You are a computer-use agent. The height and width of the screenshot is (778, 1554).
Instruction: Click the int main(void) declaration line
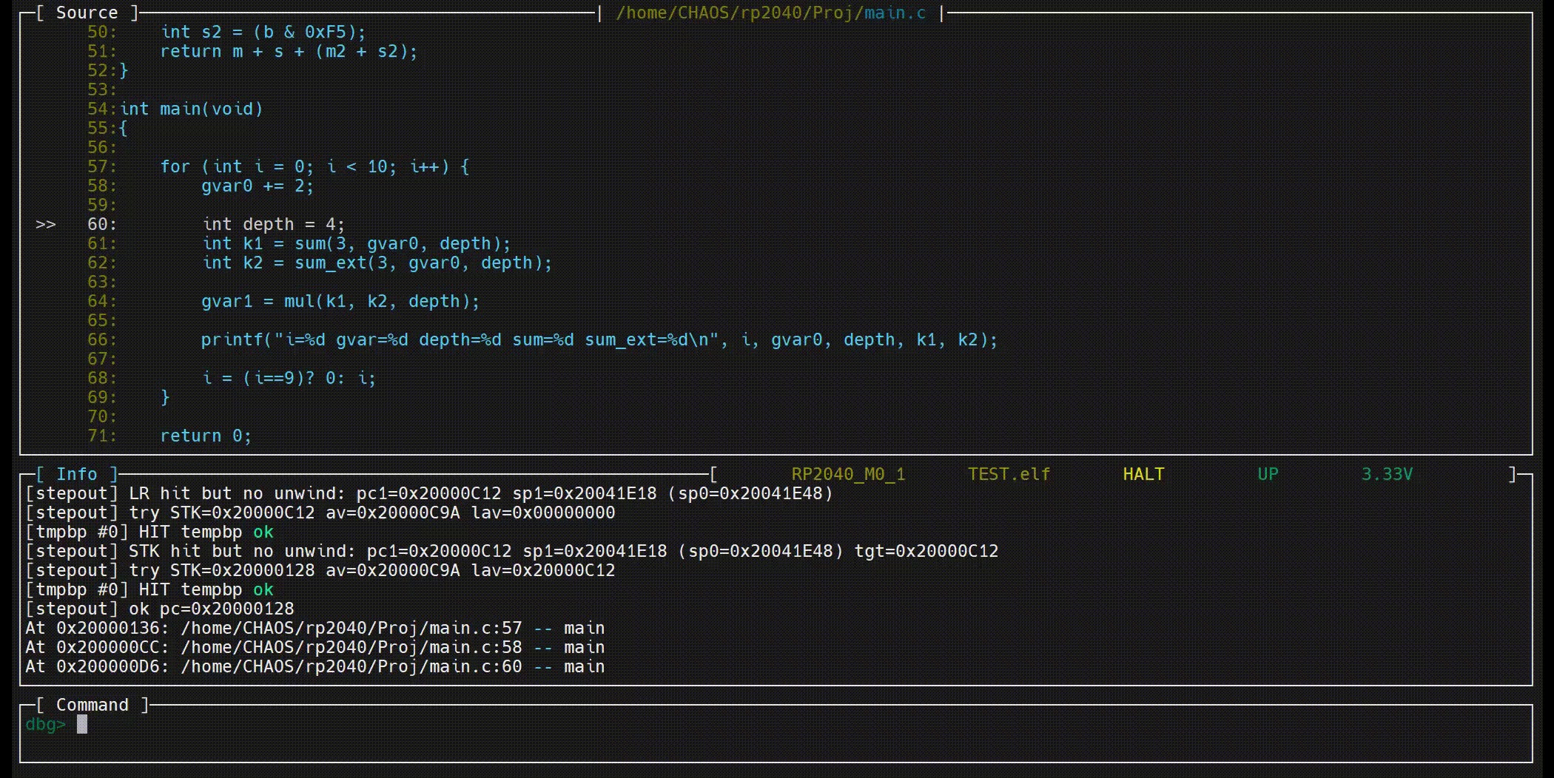click(x=191, y=109)
